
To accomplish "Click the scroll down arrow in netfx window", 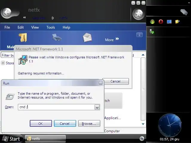I will (x=143, y=124).
